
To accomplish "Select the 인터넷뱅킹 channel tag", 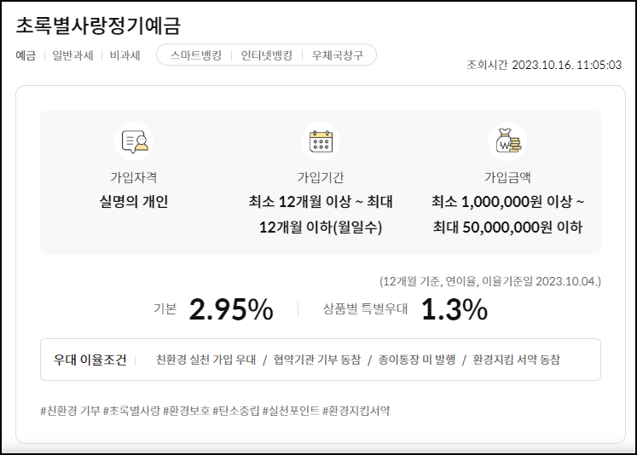I will (x=267, y=55).
